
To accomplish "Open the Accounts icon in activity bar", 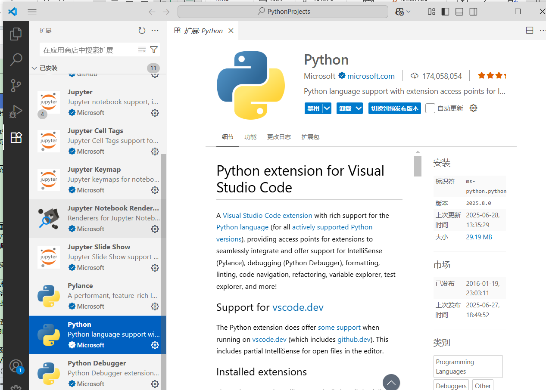I will pyautogui.click(x=16, y=365).
